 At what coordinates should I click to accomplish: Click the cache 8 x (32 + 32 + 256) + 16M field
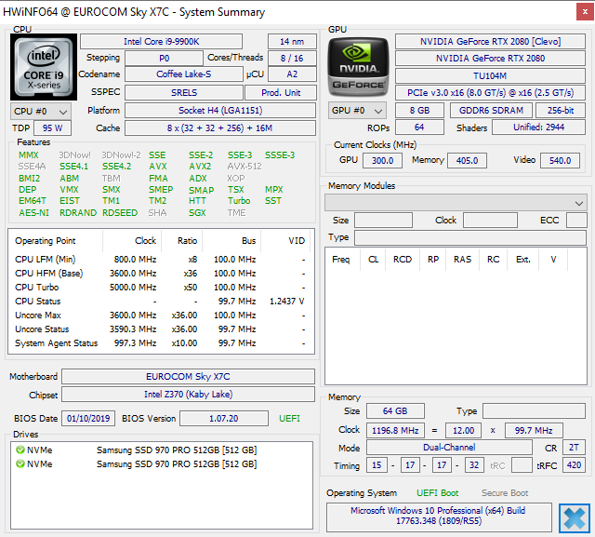220,128
